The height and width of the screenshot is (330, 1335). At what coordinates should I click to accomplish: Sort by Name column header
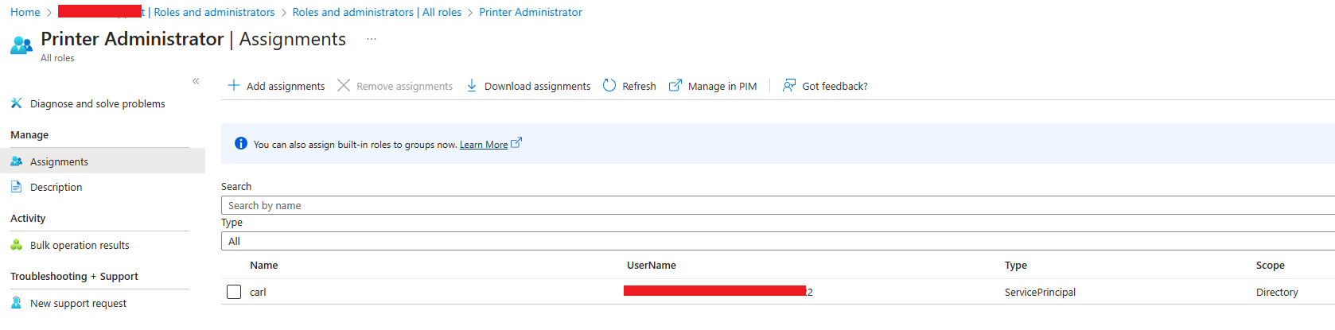coord(264,266)
